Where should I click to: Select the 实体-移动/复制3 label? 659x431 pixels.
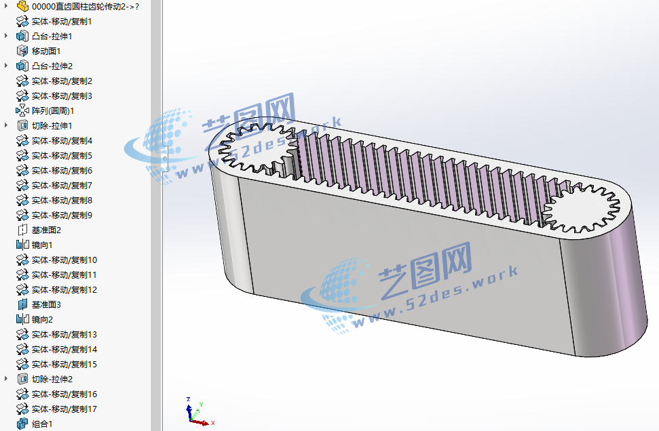click(x=62, y=96)
